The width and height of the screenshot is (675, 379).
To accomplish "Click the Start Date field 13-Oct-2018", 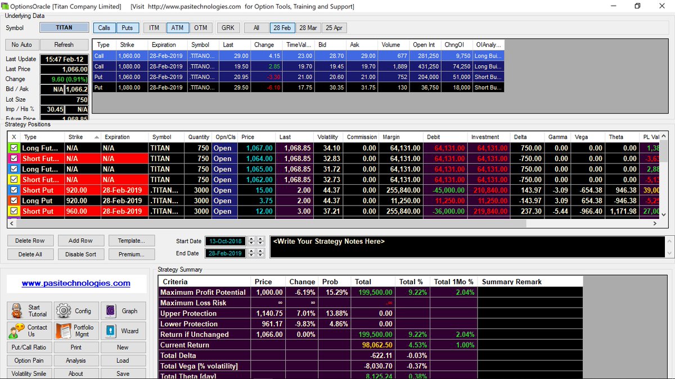I will click(x=225, y=241).
